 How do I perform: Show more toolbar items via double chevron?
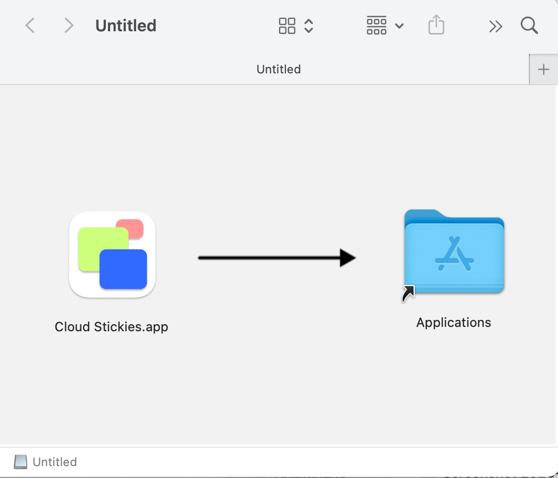pos(495,26)
